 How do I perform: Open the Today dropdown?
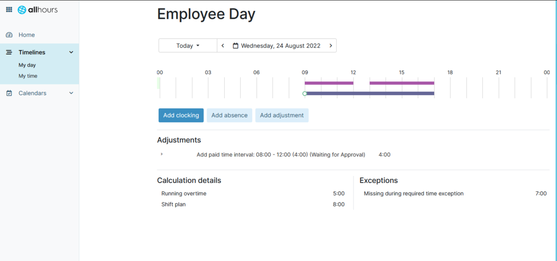[187, 46]
